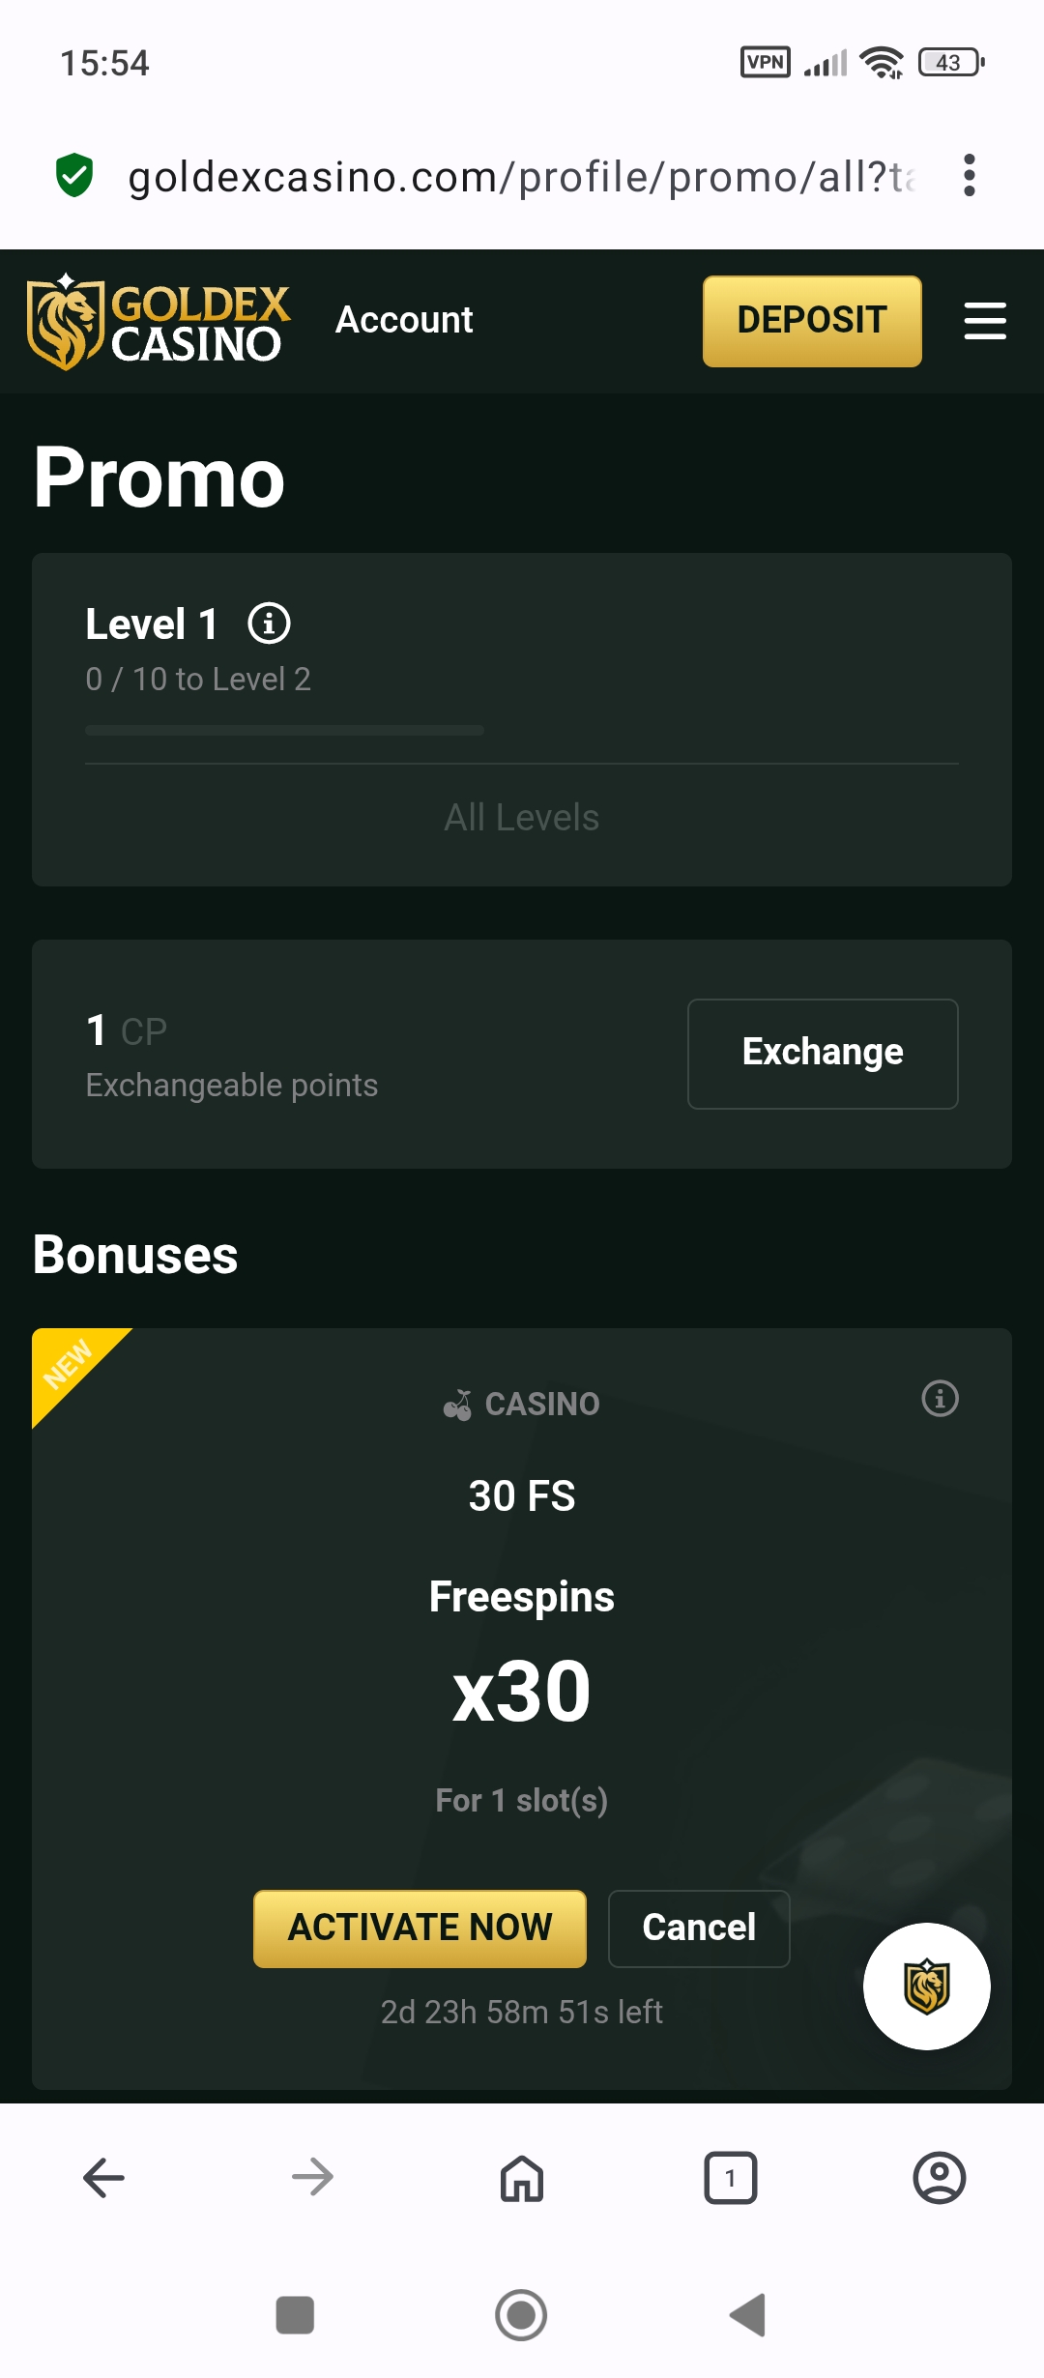Open the hamburger menu
This screenshot has width=1044, height=2378.
click(984, 321)
